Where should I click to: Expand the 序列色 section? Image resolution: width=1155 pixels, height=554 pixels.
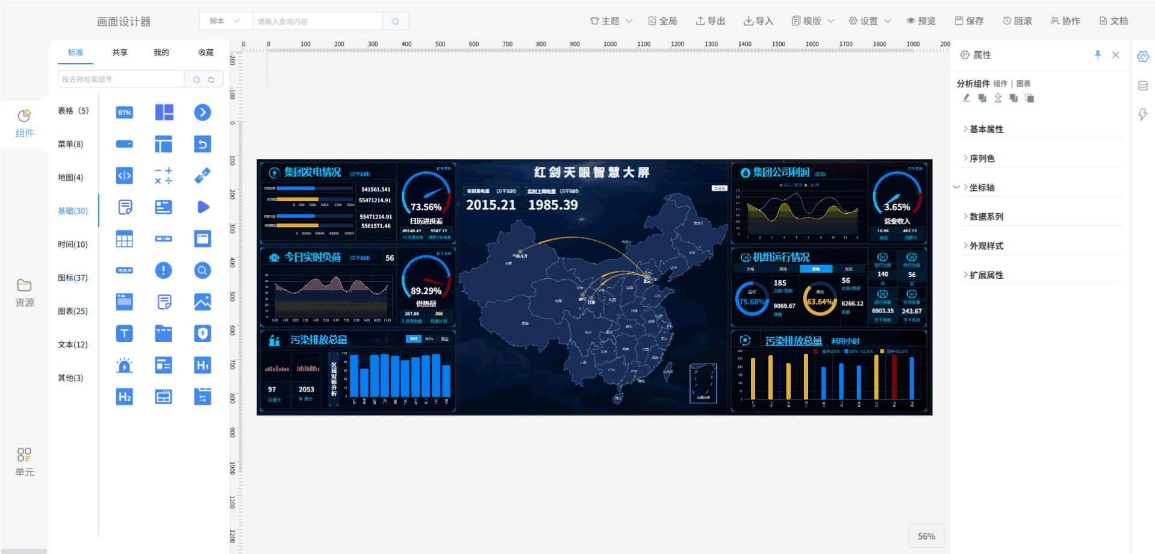click(x=1042, y=158)
